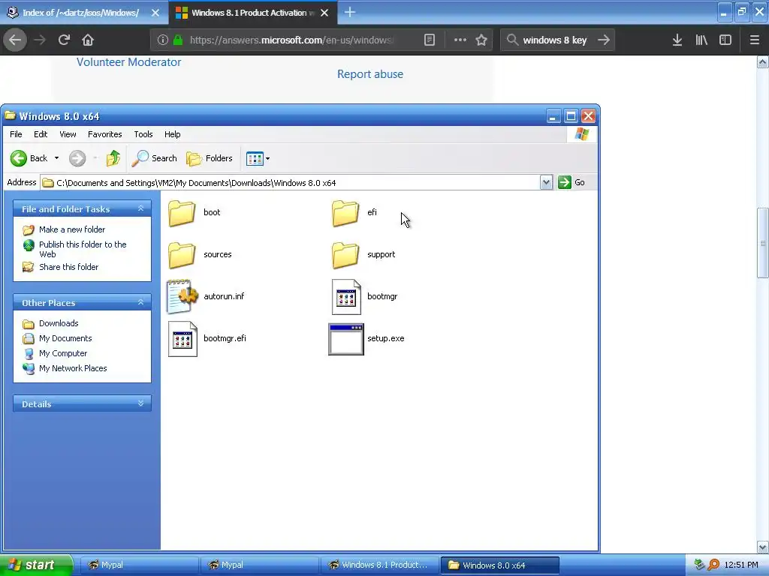
Task: Select the support folder icon
Action: (345, 255)
